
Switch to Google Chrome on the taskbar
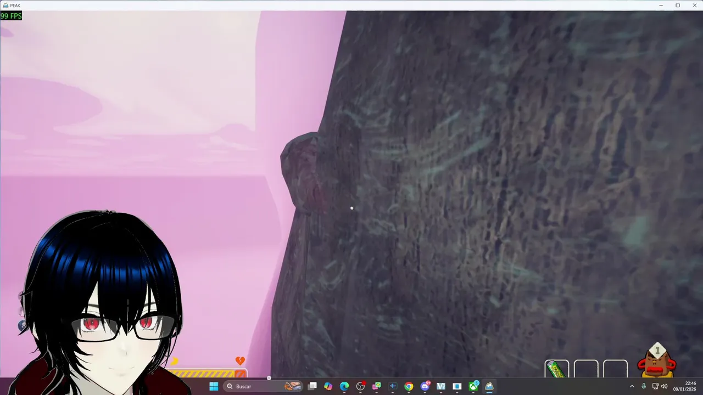[409, 386]
